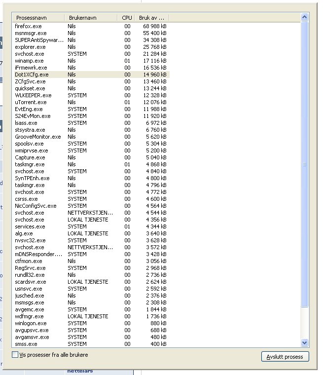Select the GrooveMonitor.exe process
Image resolution: width=323 pixels, height=375 pixels.
click(91, 137)
